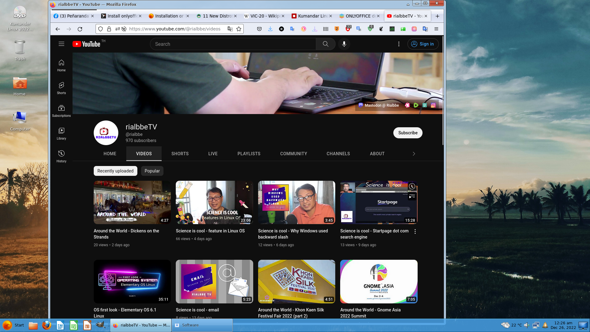Open Science is cool - feature in Linux OS title
This screenshot has width=590, height=332.
pos(210,231)
